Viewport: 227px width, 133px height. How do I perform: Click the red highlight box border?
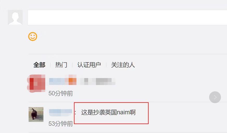[148, 113]
